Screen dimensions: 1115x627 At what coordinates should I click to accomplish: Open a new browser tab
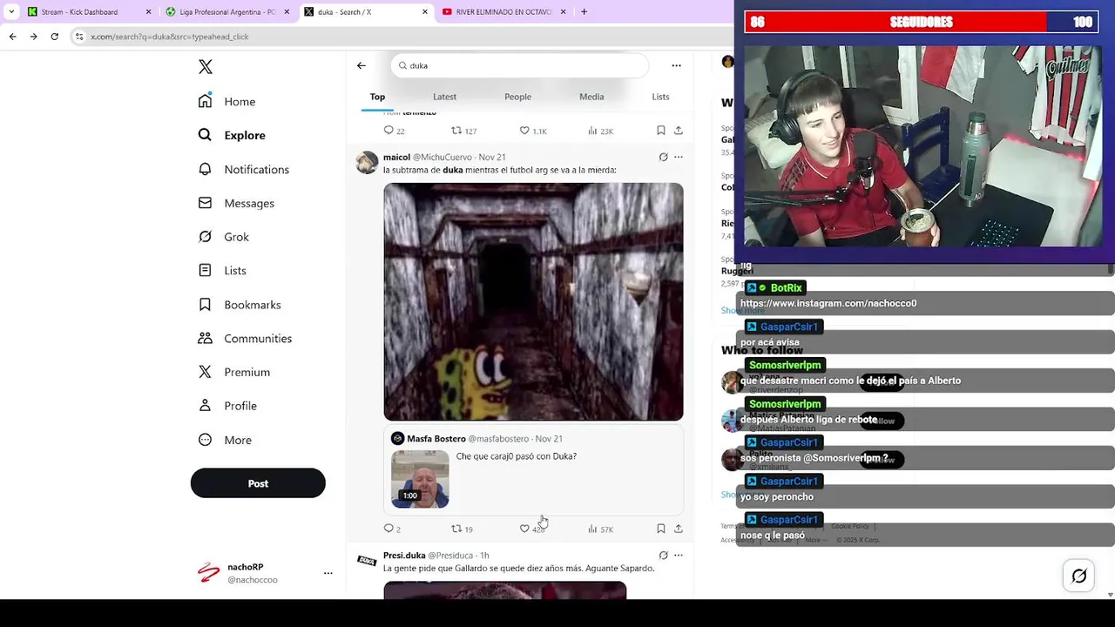click(584, 12)
